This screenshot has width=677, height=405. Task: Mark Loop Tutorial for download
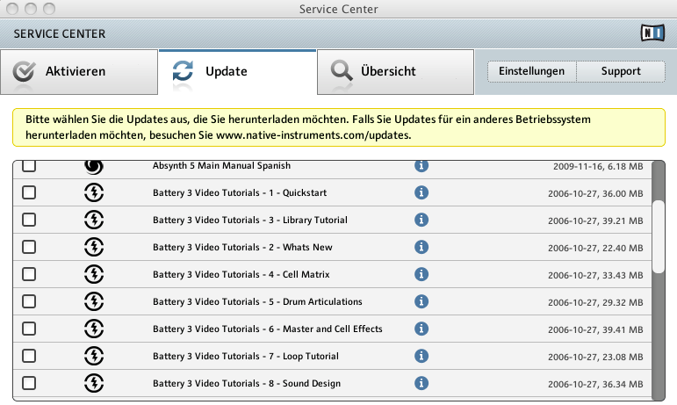pyautogui.click(x=29, y=356)
